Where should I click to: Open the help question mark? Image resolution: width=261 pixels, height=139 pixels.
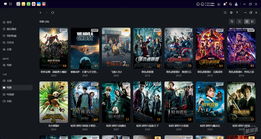click(237, 13)
